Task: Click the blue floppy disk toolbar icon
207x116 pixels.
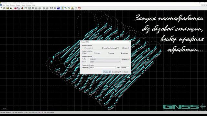Action: [x=58, y=8]
